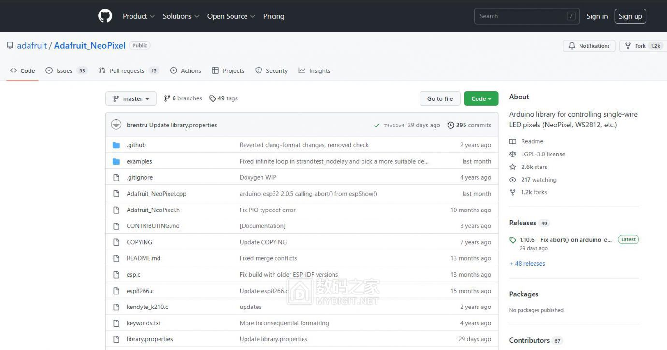Open the README.md file
667x350 pixels.
tap(143, 258)
